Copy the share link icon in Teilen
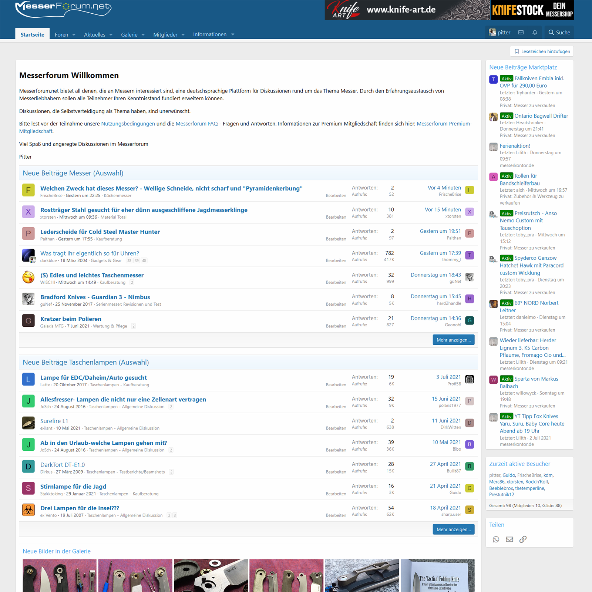 [522, 539]
